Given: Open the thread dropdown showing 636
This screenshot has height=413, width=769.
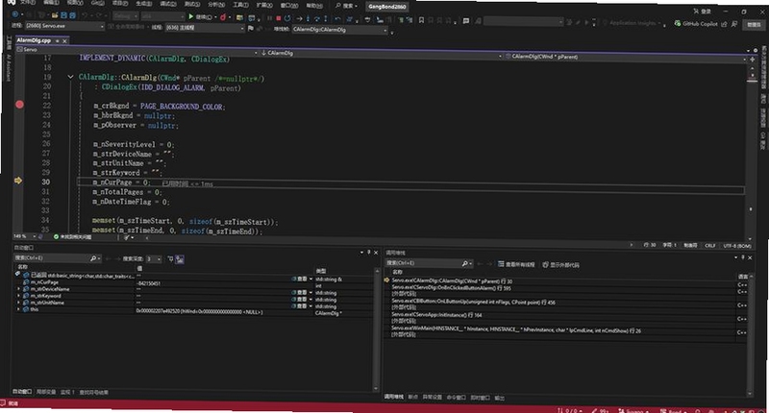Looking at the screenshot, I should (x=205, y=28).
